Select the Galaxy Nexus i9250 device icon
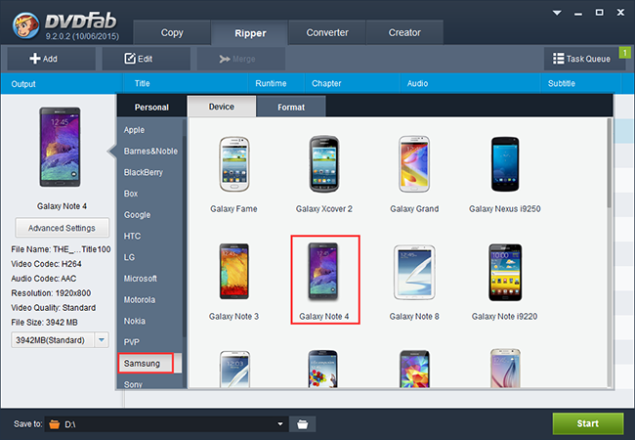 (505, 164)
